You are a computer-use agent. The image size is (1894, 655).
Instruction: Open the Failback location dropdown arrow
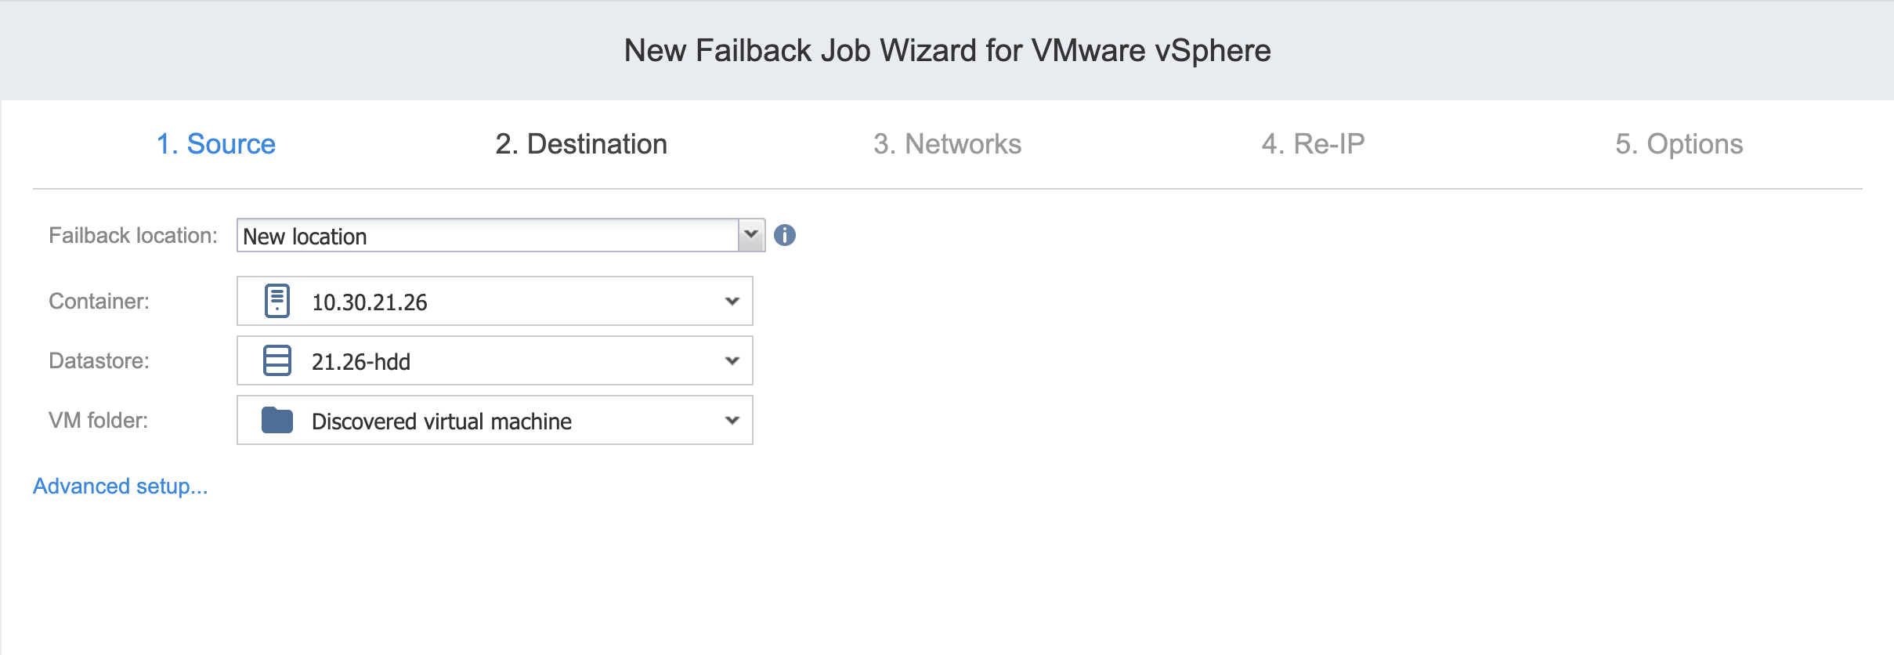tap(751, 235)
